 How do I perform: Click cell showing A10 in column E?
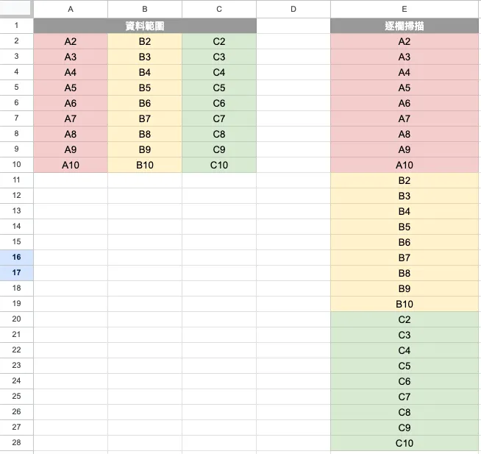coord(405,165)
